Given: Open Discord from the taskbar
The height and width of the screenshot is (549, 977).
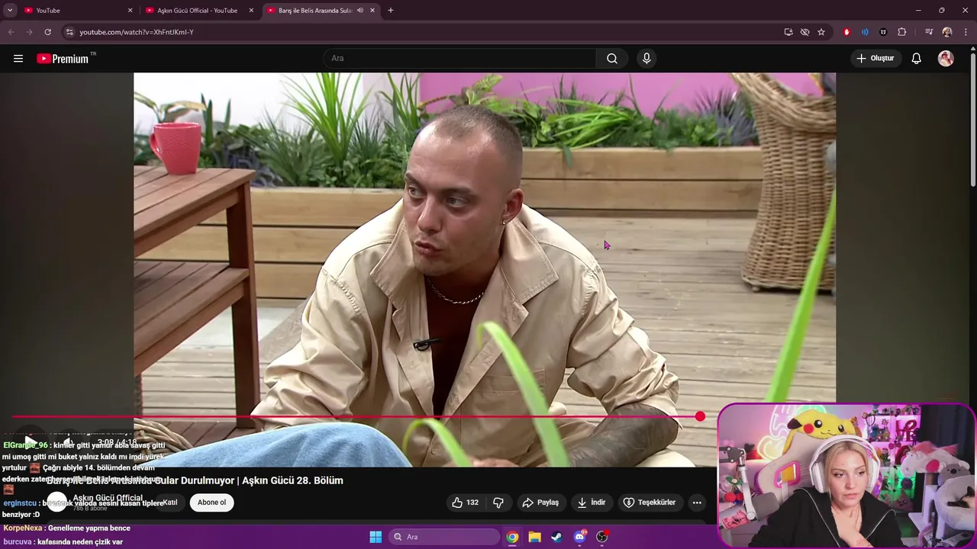Looking at the screenshot, I should pyautogui.click(x=579, y=537).
